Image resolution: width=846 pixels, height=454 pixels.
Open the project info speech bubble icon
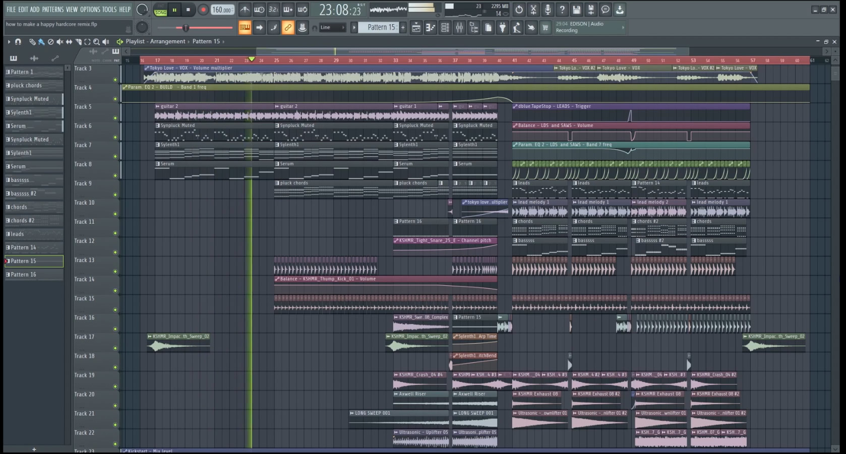point(605,10)
